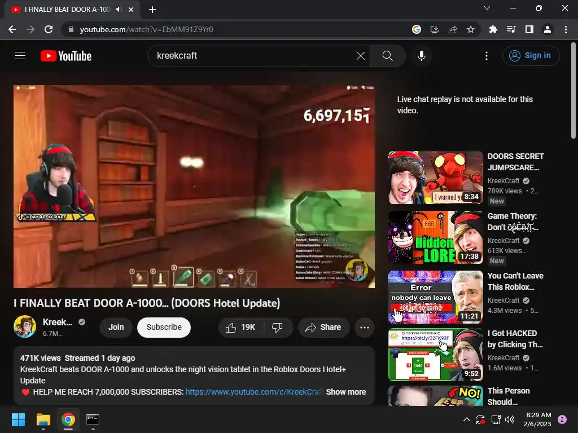The image size is (578, 433).
Task: Open Google icon in address bar
Action: coord(416,29)
